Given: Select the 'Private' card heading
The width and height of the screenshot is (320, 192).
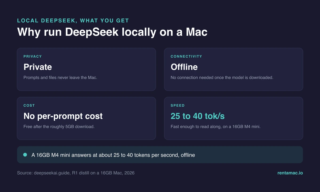Looking at the screenshot, I should [x=38, y=67].
